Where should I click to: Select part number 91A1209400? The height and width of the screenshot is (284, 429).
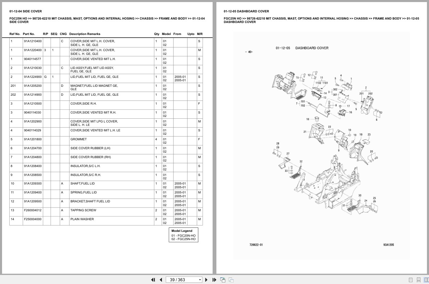tap(33, 192)
